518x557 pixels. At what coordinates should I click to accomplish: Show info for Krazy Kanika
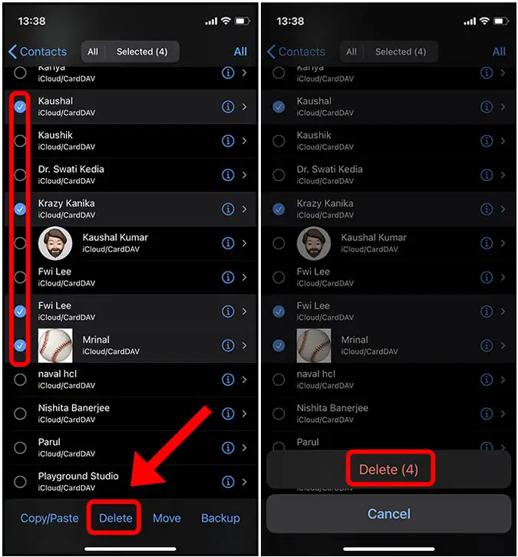click(x=228, y=209)
